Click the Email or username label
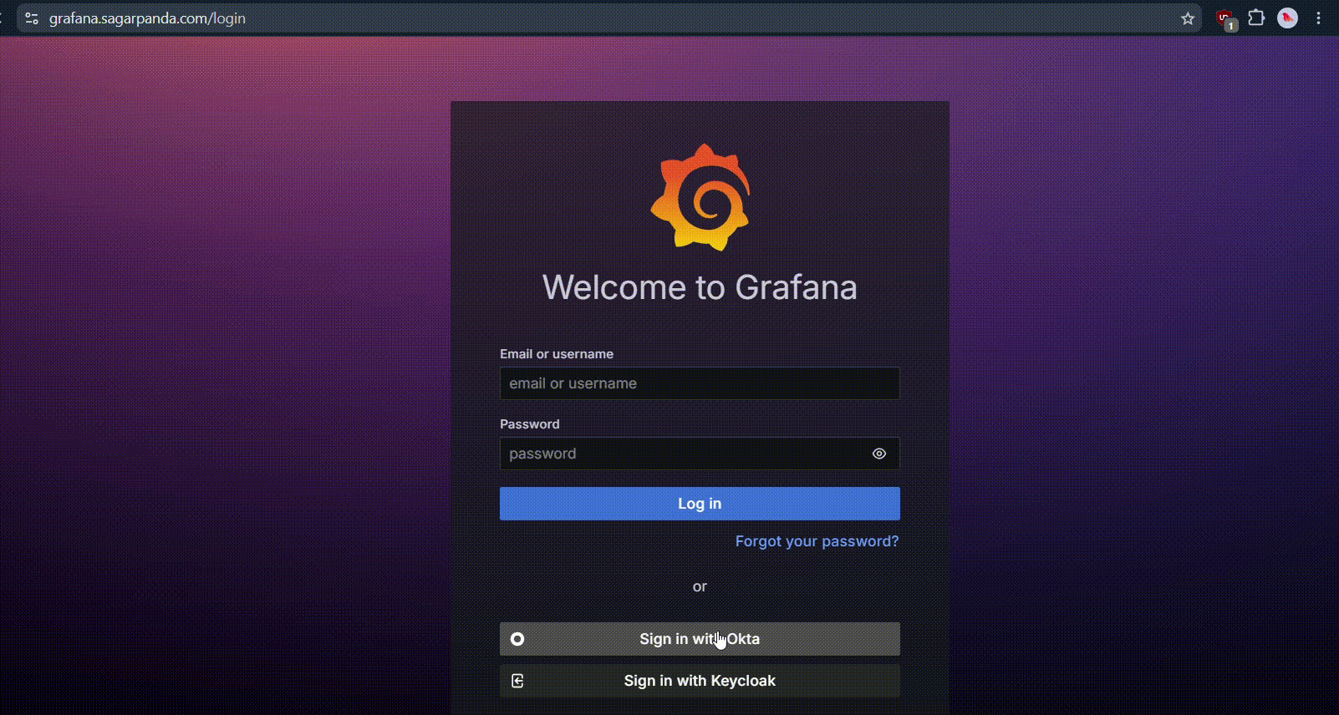The height and width of the screenshot is (715, 1339). pos(557,354)
